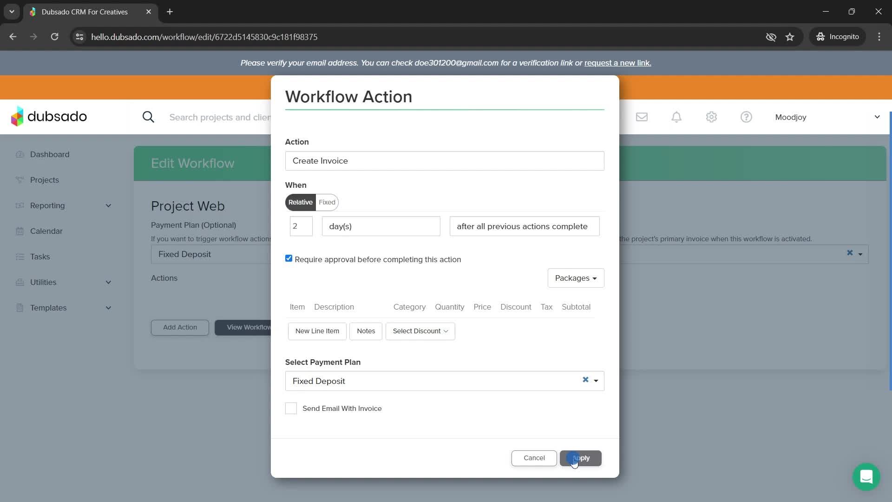Open the Select Discount dropdown
This screenshot has height=502, width=892.
420,331
